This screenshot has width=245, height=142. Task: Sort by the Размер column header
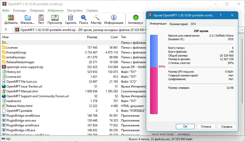coord(89,37)
